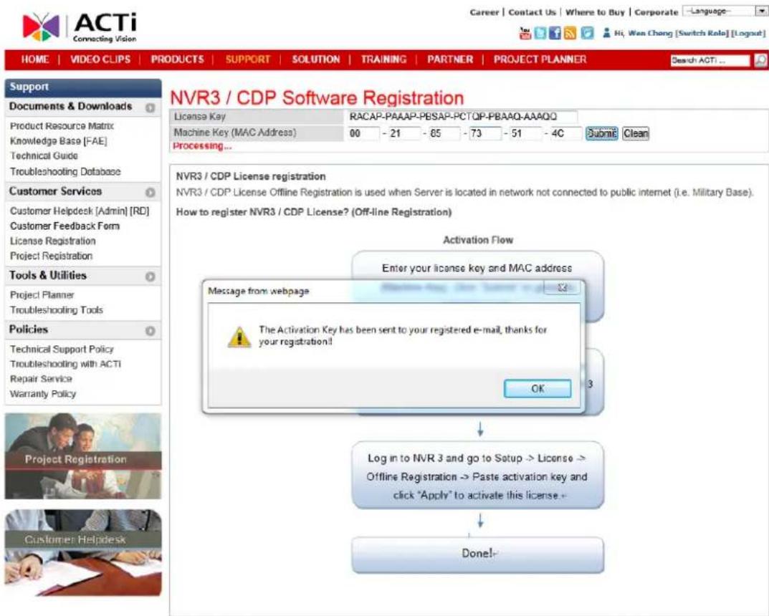This screenshot has height=616, width=769.
Task: Click the red Processing... status text
Action: pyautogui.click(x=202, y=146)
